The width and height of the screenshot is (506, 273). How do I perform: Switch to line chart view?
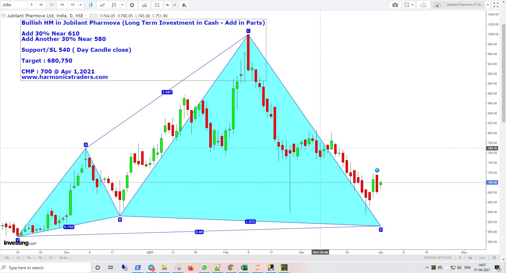click(x=102, y=5)
